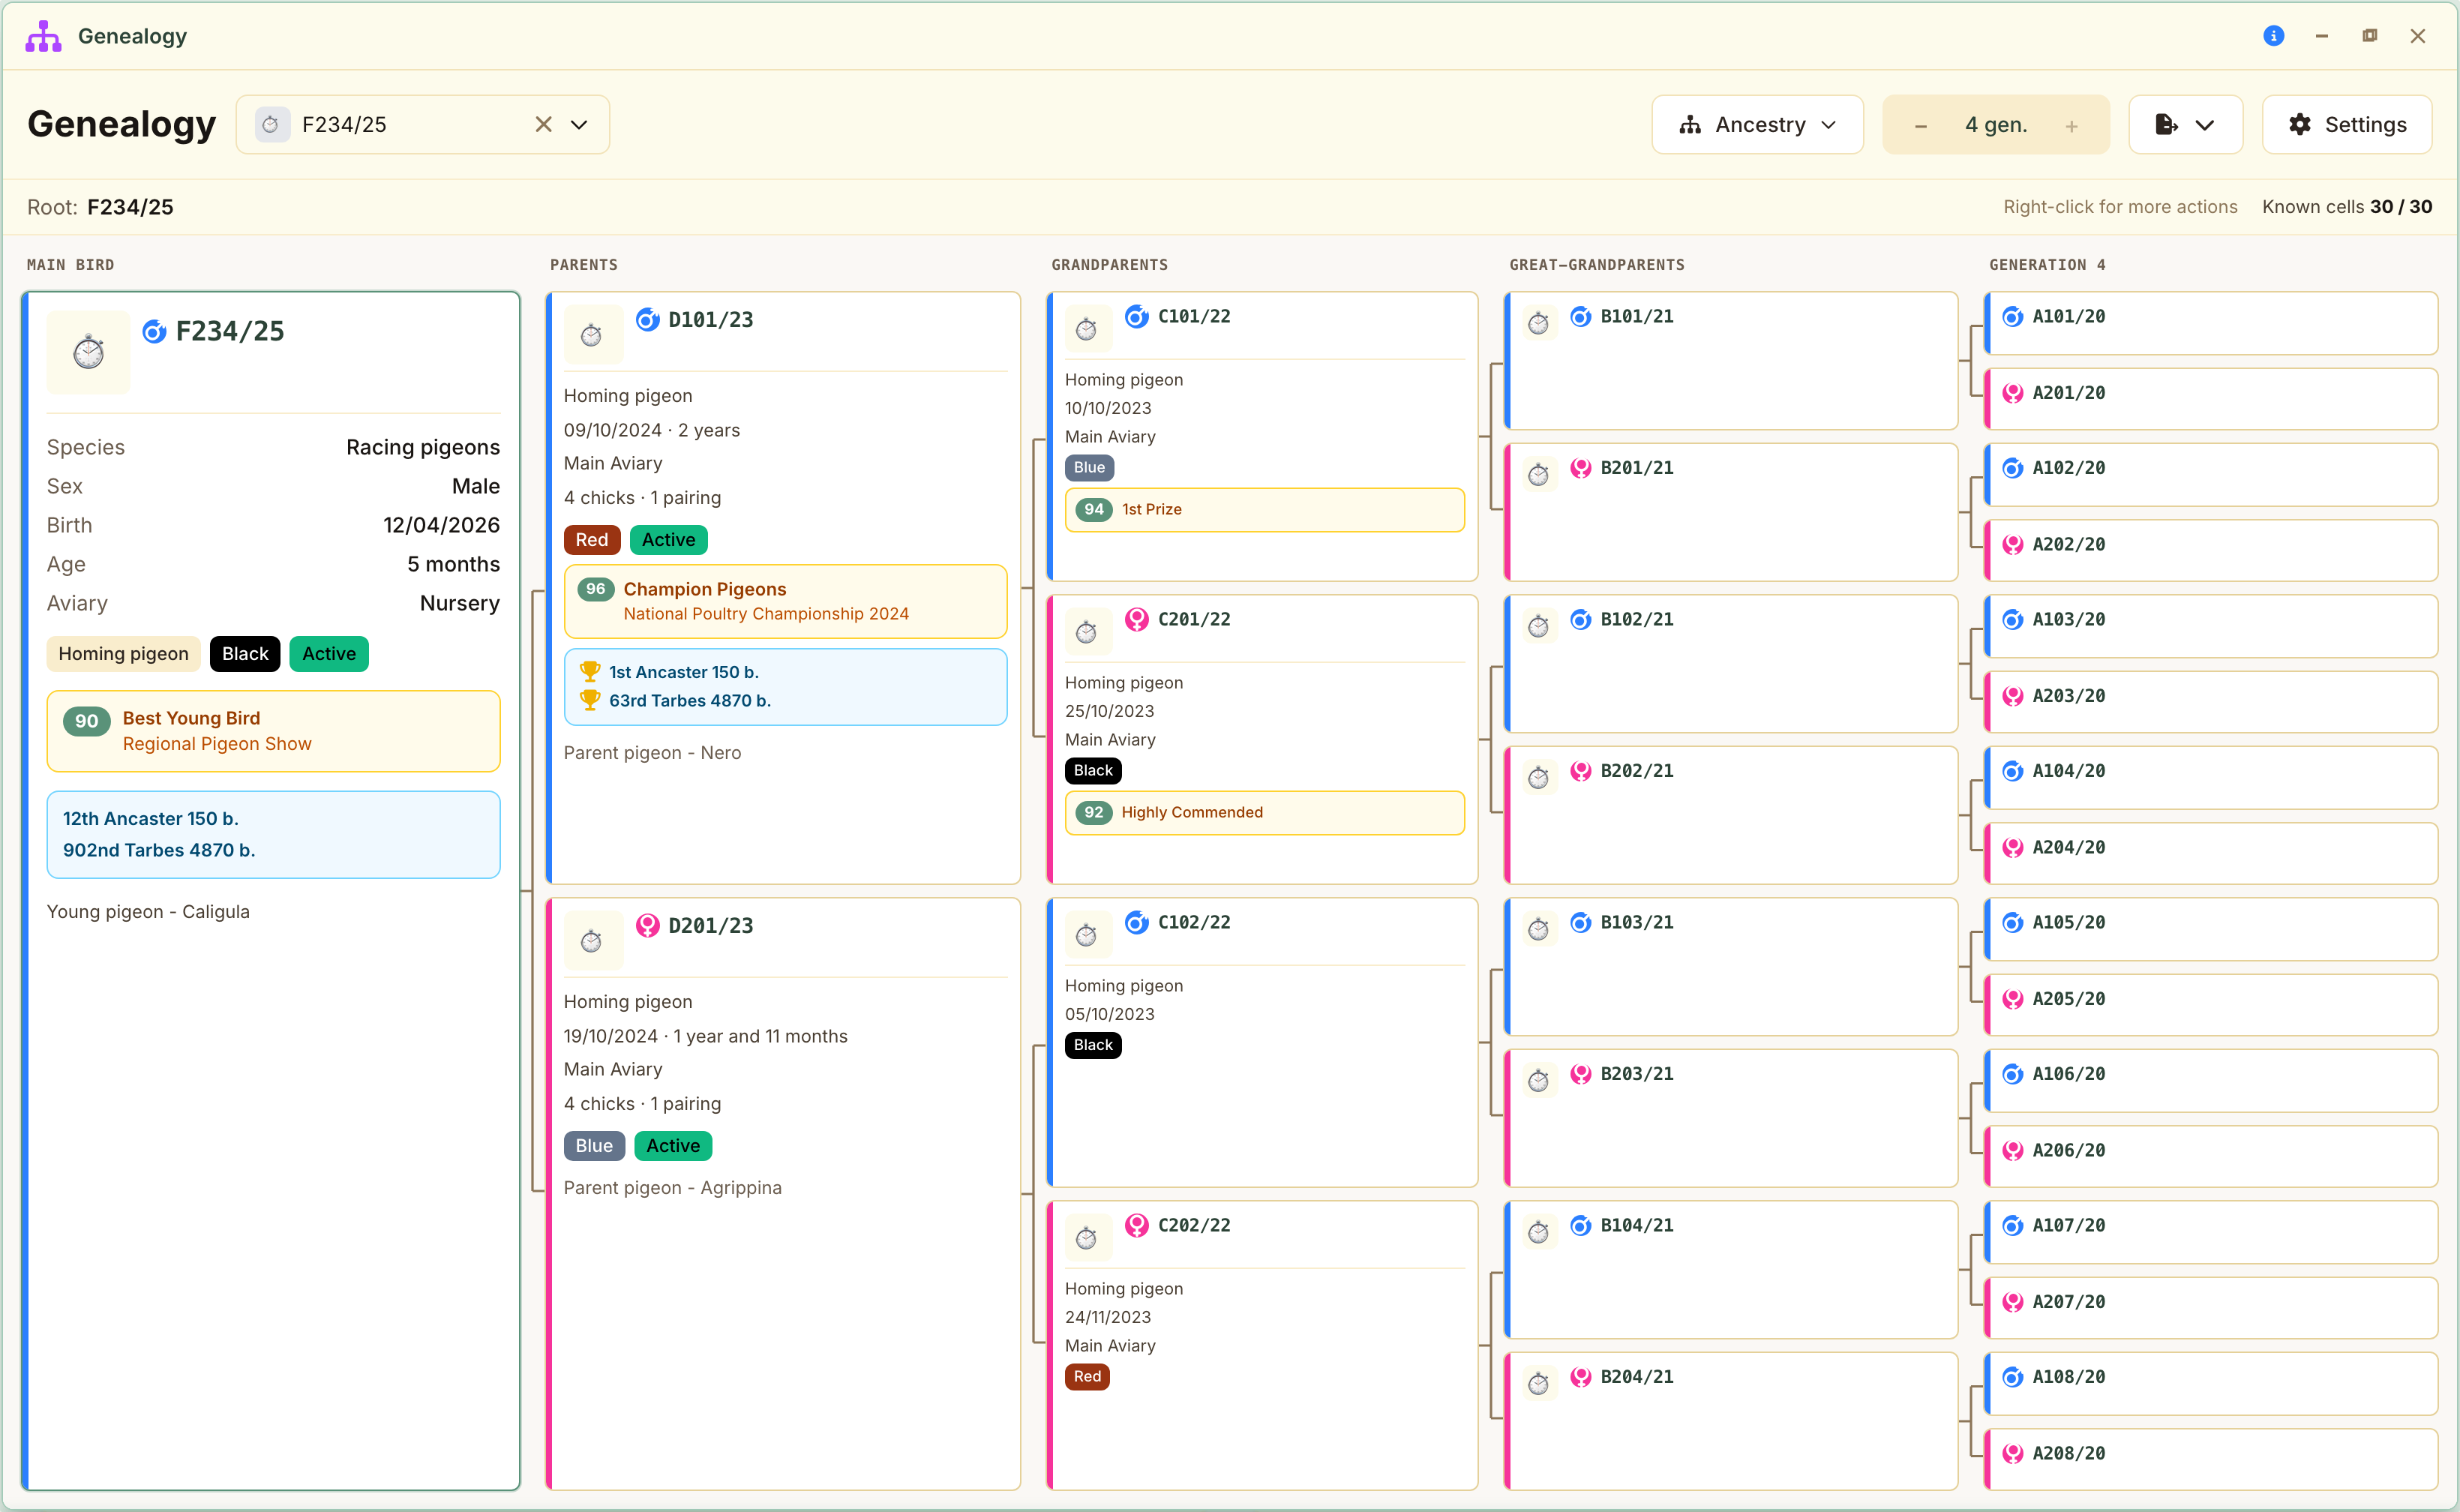Click the male icon on D101/23 card

(x=647, y=319)
